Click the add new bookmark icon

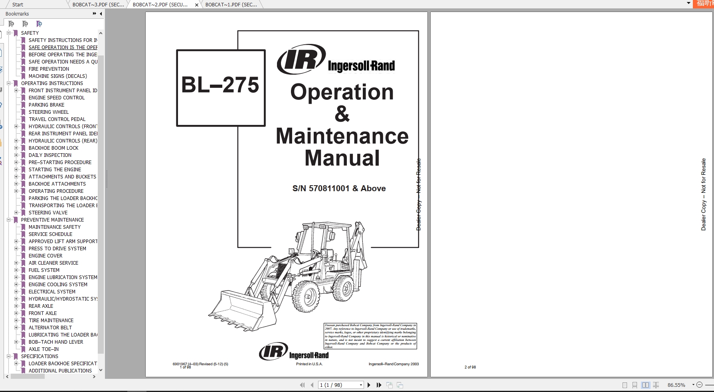coord(26,24)
